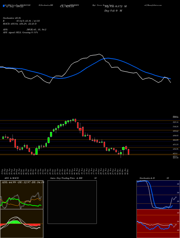Click the ADX: 44.99 +DY: 12.97 header
This screenshot has width=180, height=238.
pyautogui.click(x=23, y=182)
